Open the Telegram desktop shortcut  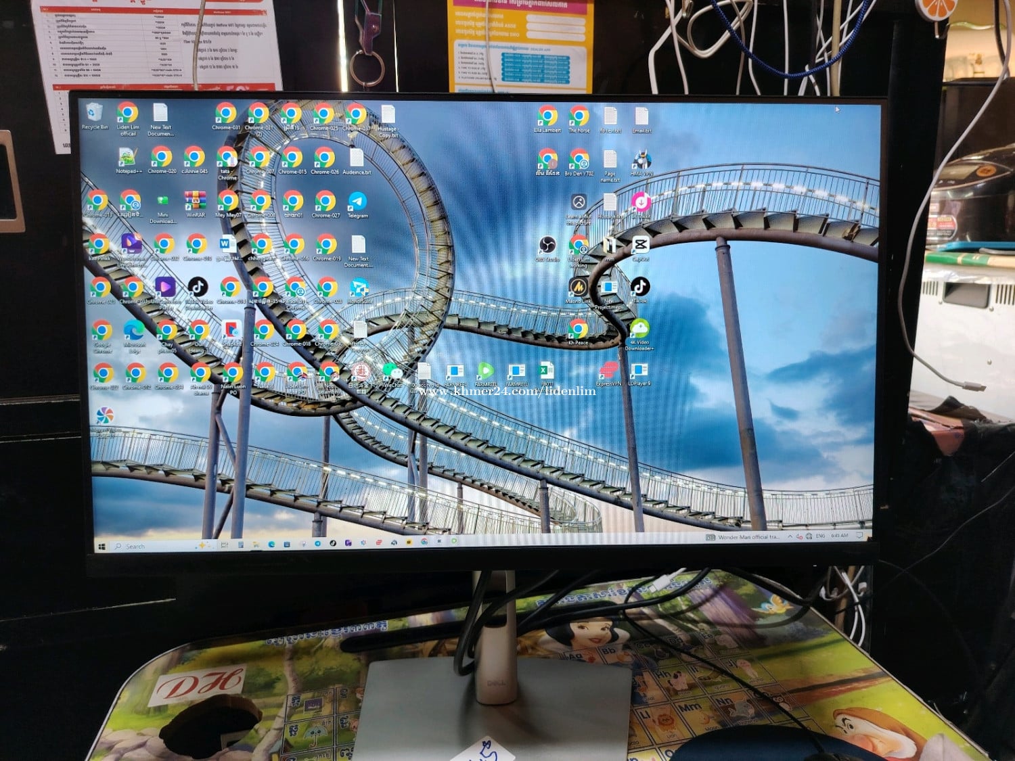pyautogui.click(x=357, y=202)
